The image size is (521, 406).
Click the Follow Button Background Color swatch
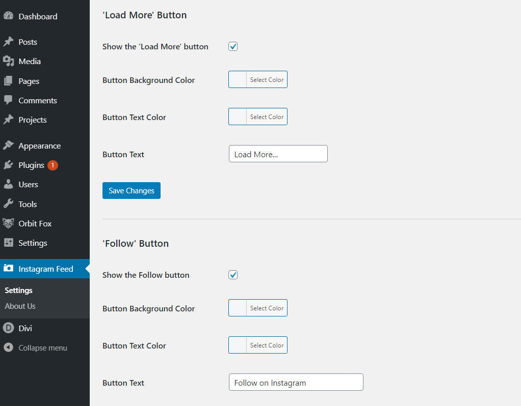238,308
